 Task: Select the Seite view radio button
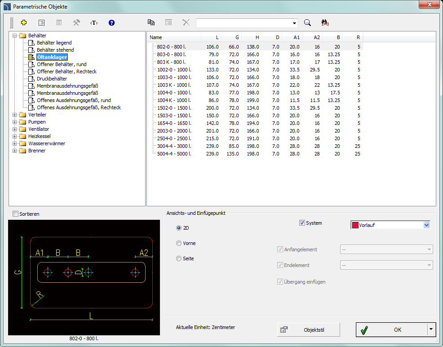click(179, 258)
